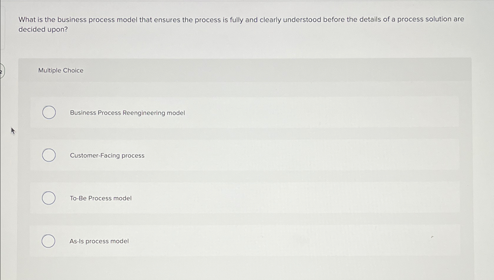
Task: Click the answer text As-Is process model
Action: (99, 241)
